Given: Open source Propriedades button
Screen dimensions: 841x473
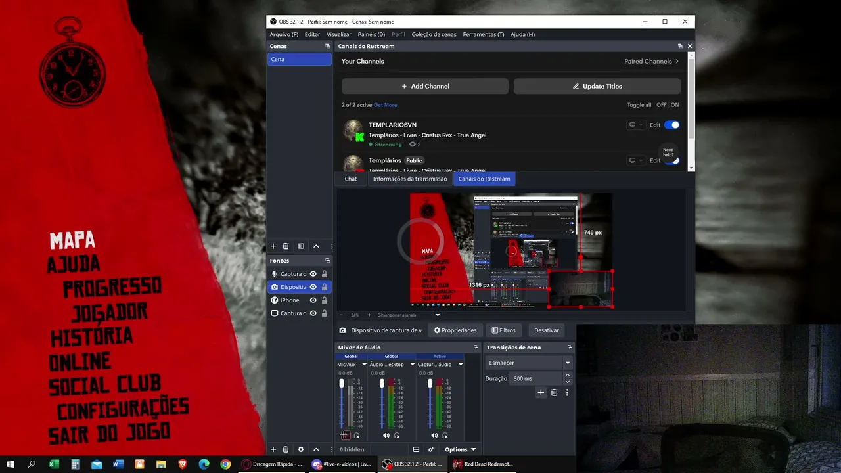Looking at the screenshot, I should click(x=455, y=330).
